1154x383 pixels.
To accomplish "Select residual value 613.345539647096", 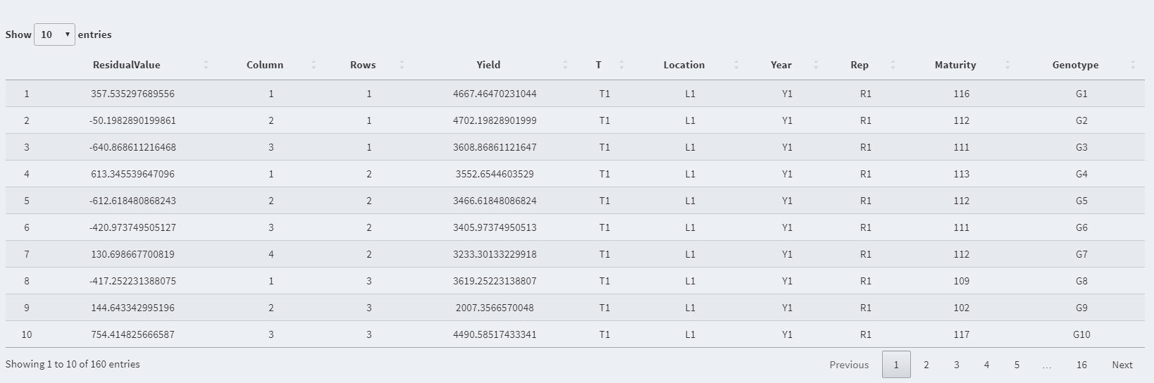I will click(132, 174).
